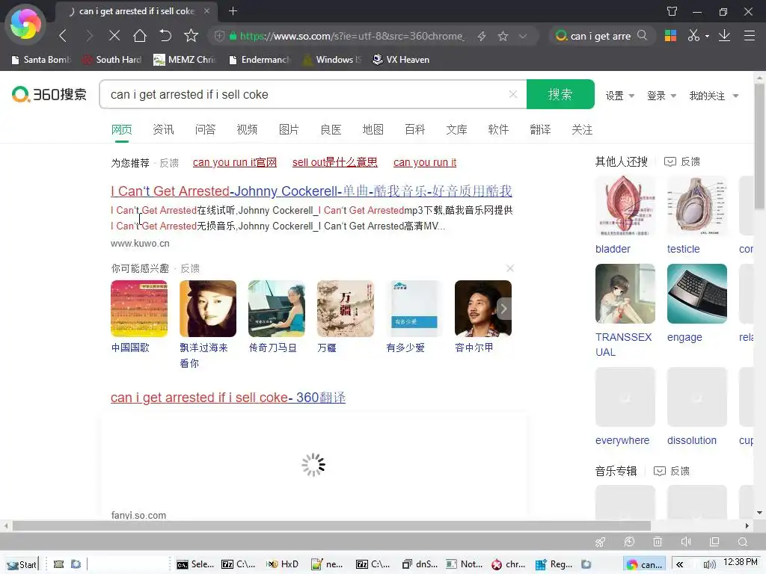This screenshot has width=766, height=574.
Task: Stop loading the page with X button
Action: 114,36
